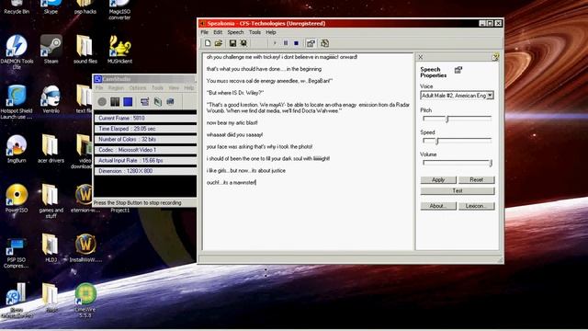Close the Speech Properties side panel

tap(421, 57)
